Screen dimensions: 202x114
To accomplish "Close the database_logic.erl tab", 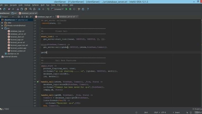I will tap(53, 17).
